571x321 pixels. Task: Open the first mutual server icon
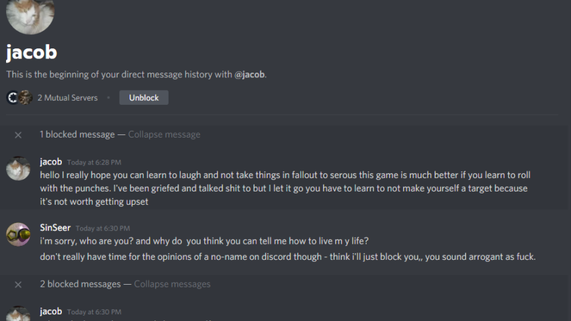pyautogui.click(x=13, y=97)
